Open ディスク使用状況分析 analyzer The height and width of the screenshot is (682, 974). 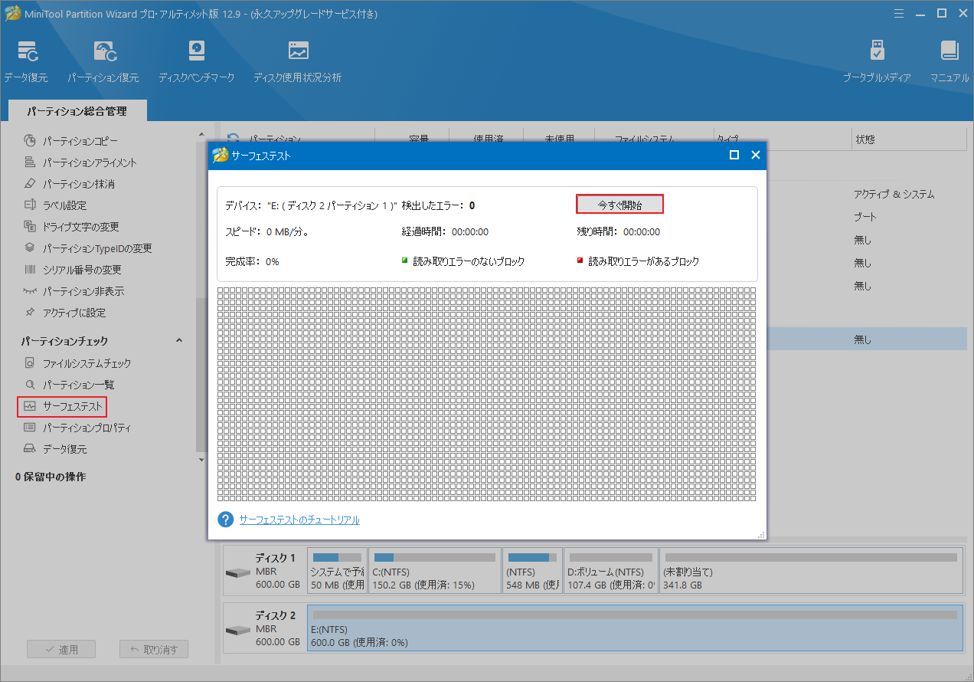point(298,61)
